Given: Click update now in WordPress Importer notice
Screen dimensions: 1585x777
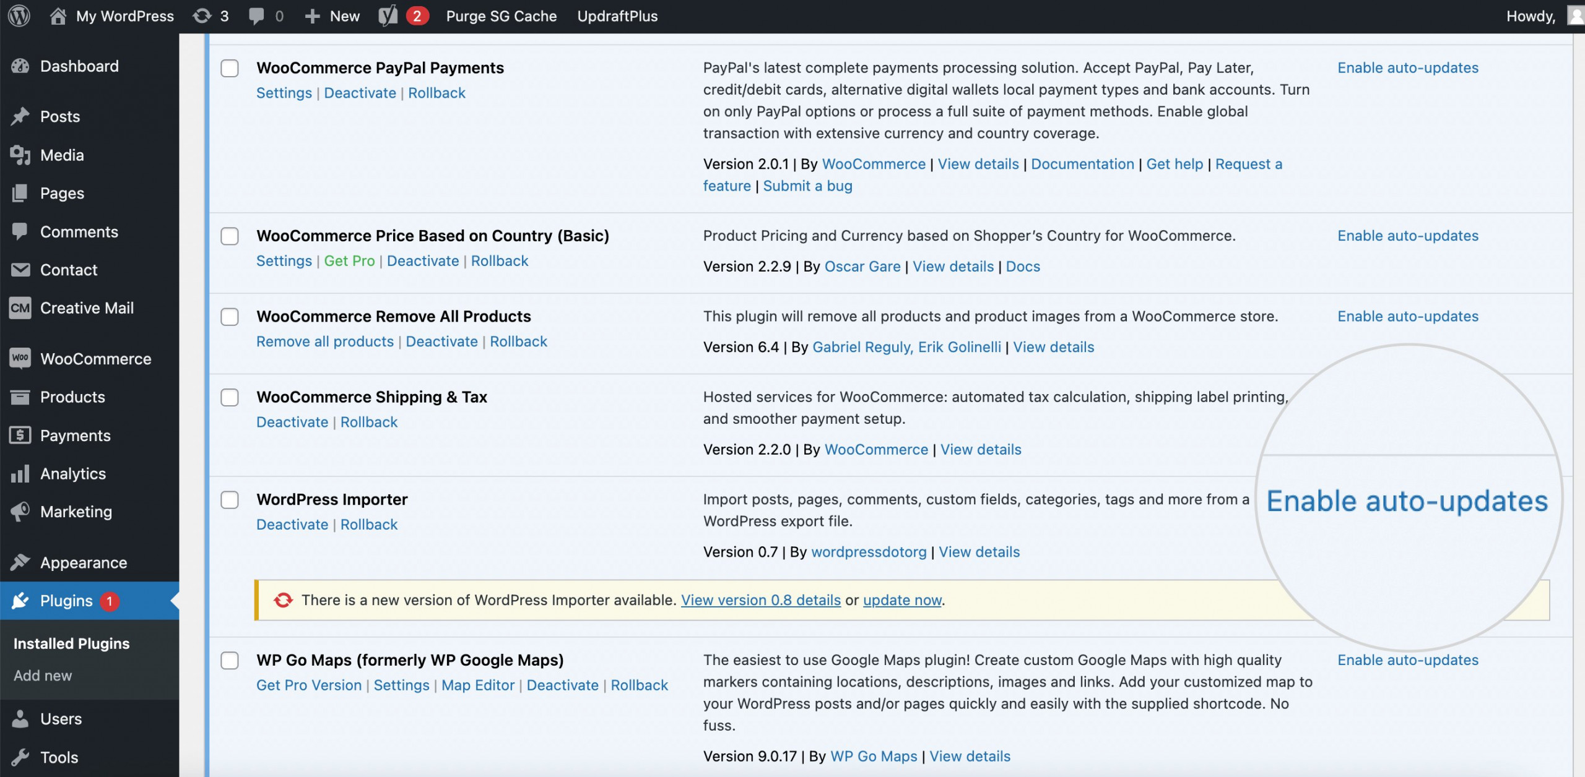Looking at the screenshot, I should click(902, 600).
